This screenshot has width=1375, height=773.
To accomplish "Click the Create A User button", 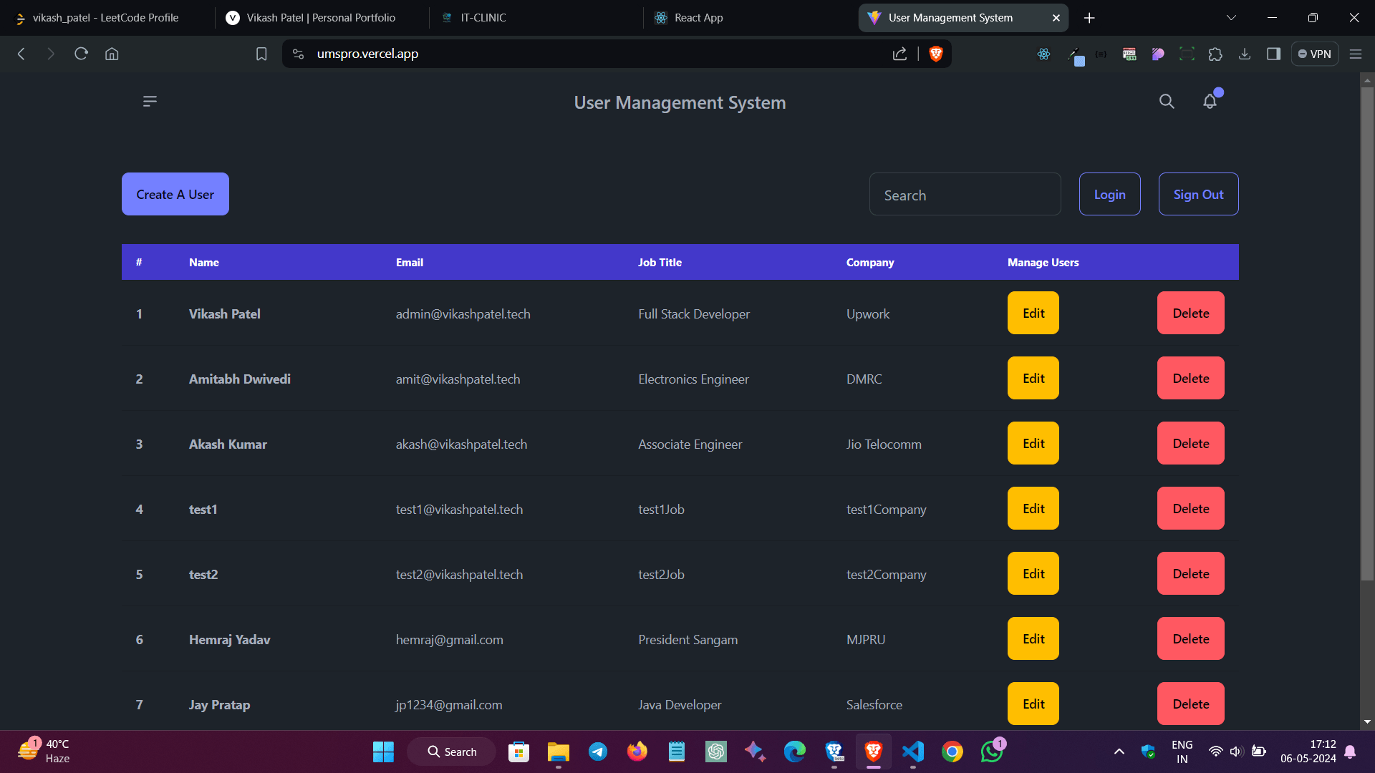I will 175,193.
